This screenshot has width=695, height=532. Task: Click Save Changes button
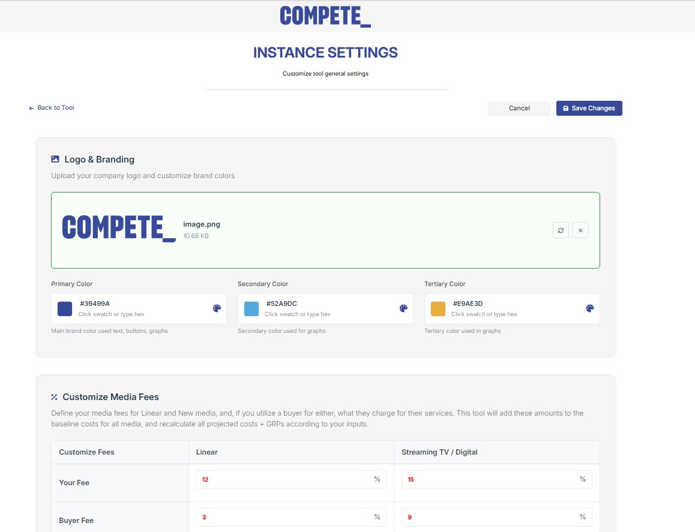click(589, 108)
